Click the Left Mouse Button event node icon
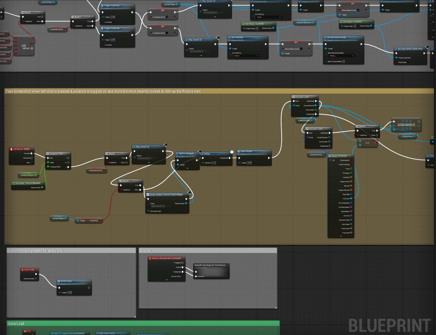Screen dimensions: 436x335 (11, 149)
